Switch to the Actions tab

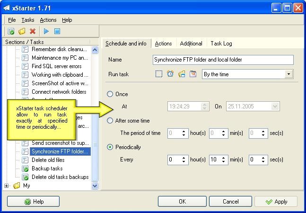pyautogui.click(x=163, y=44)
